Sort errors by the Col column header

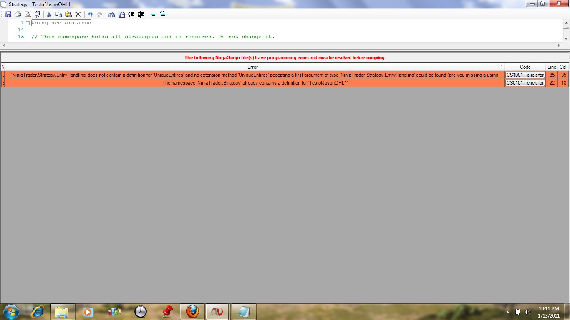click(x=563, y=67)
